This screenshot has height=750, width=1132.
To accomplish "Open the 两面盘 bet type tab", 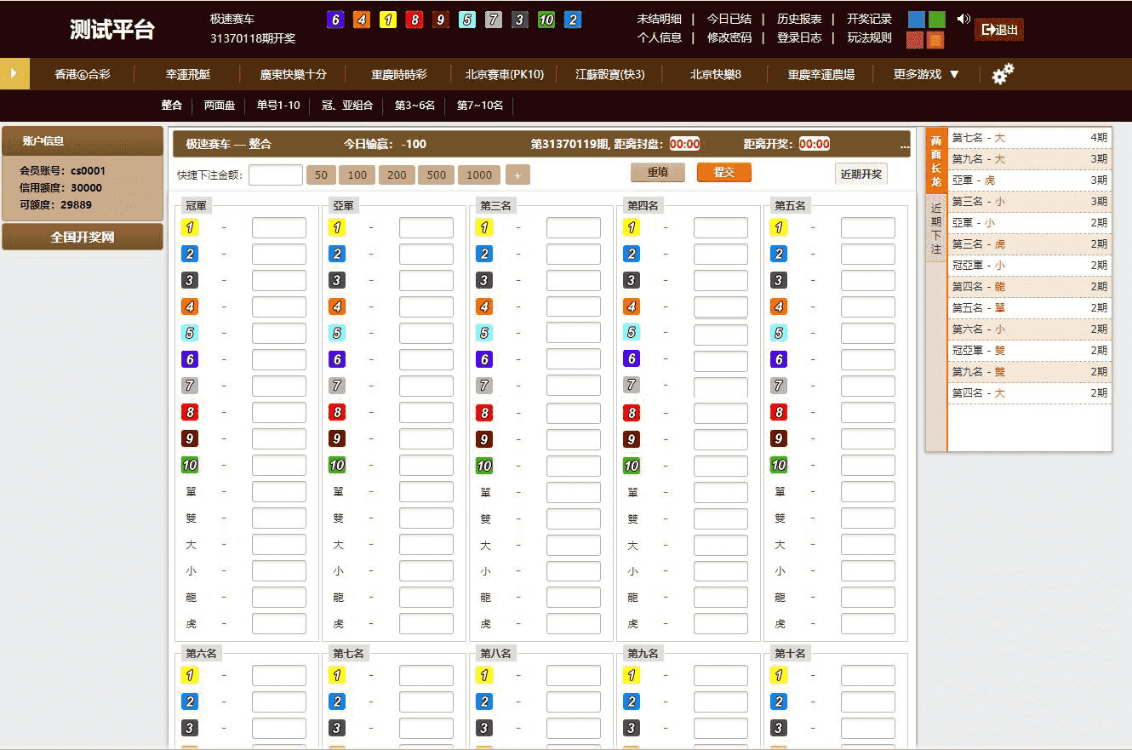I will (220, 106).
